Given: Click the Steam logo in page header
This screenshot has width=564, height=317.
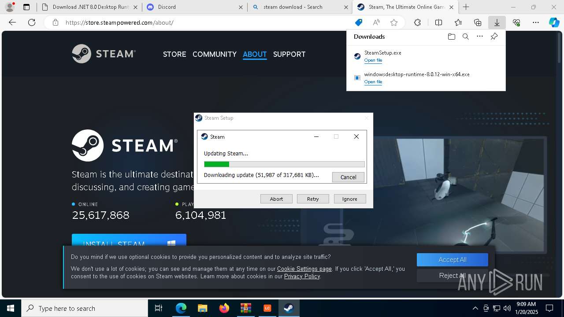Looking at the screenshot, I should tap(104, 54).
